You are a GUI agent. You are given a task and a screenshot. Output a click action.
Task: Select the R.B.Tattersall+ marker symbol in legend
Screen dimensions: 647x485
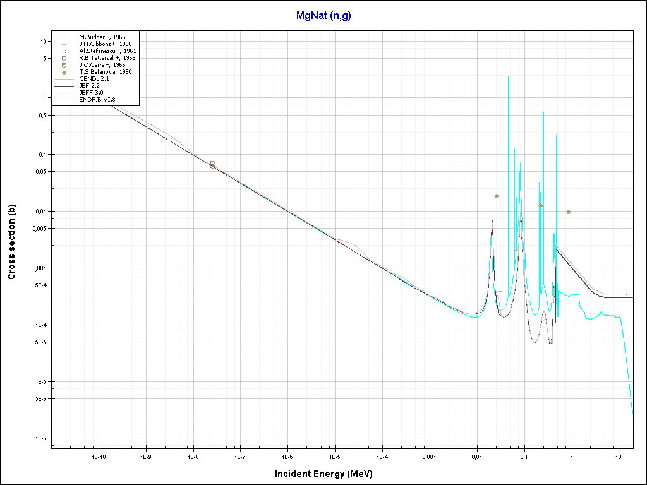64,58
